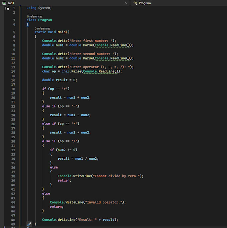Click the "Enter operator" Console.Write line
This screenshot has width=227, height=228.
pyautogui.click(x=88, y=67)
